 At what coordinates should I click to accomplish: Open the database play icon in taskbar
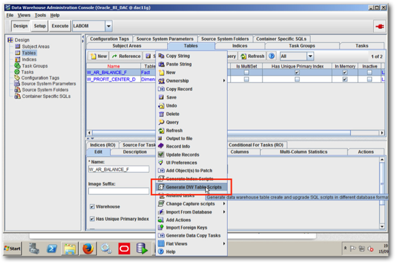pos(142,249)
